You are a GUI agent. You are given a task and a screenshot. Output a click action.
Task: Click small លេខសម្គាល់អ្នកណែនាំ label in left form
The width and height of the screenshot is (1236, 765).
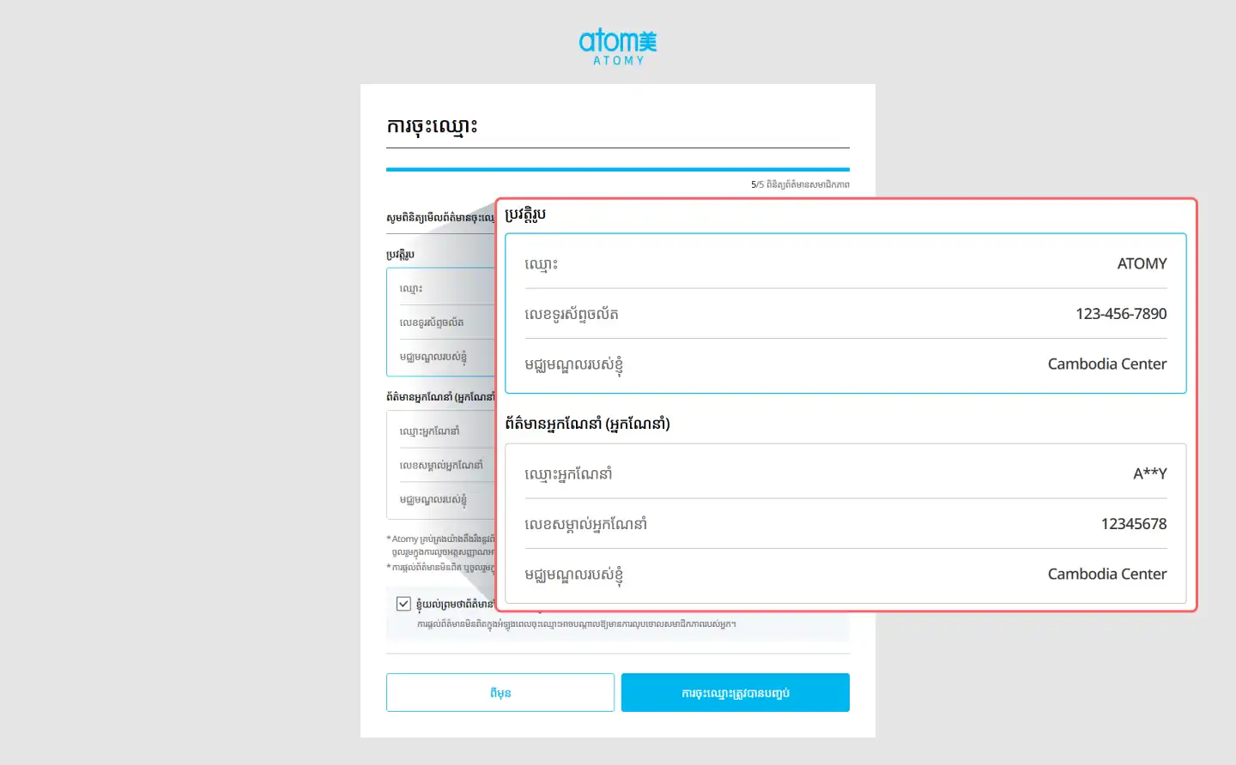point(441,466)
